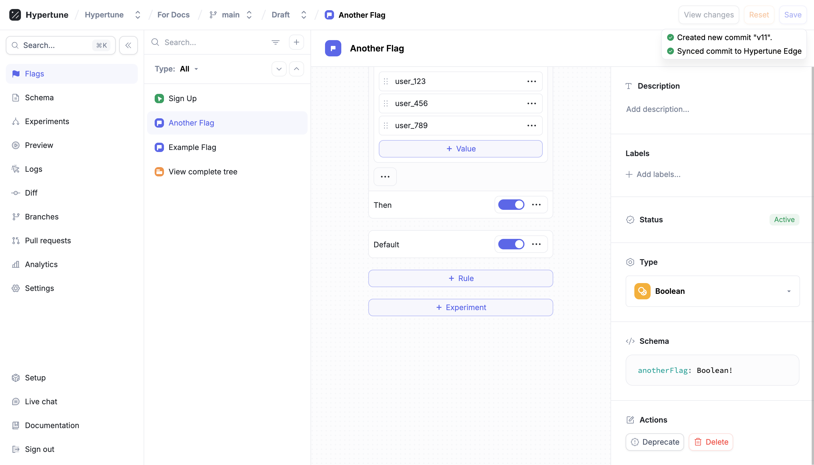This screenshot has height=465, width=814.
Task: Open options menu for user_123 value
Action: coord(532,81)
